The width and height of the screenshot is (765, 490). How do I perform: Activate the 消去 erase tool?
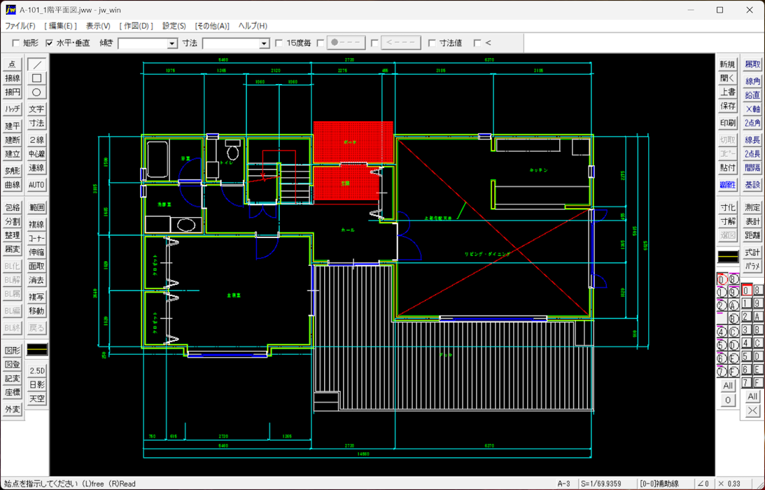click(x=36, y=280)
